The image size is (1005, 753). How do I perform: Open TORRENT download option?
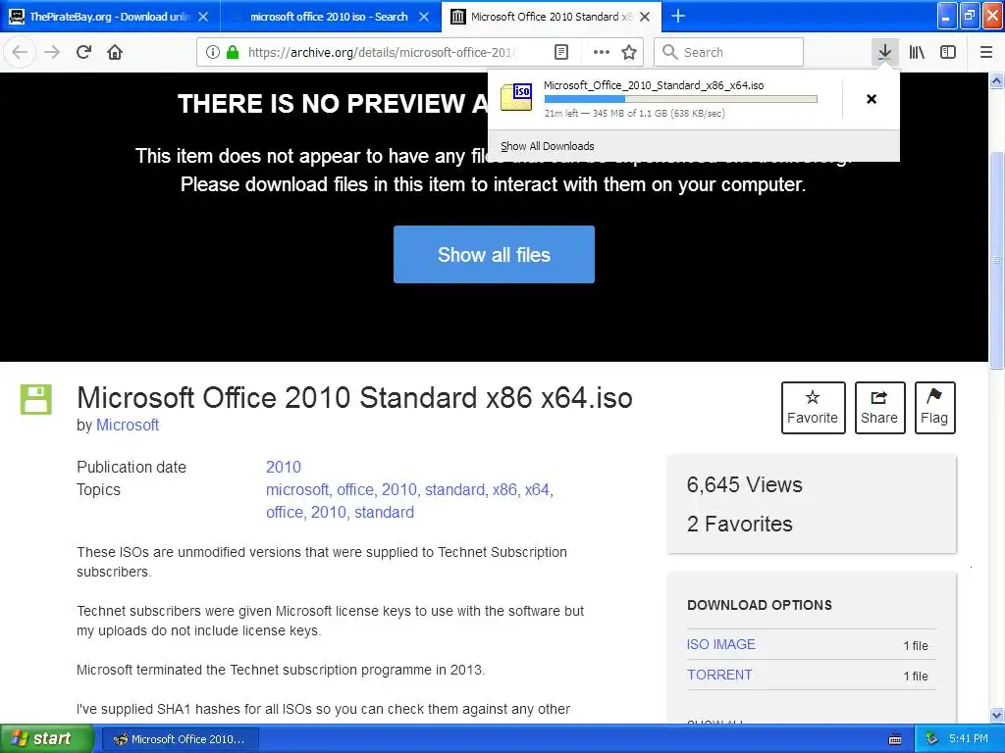click(719, 675)
